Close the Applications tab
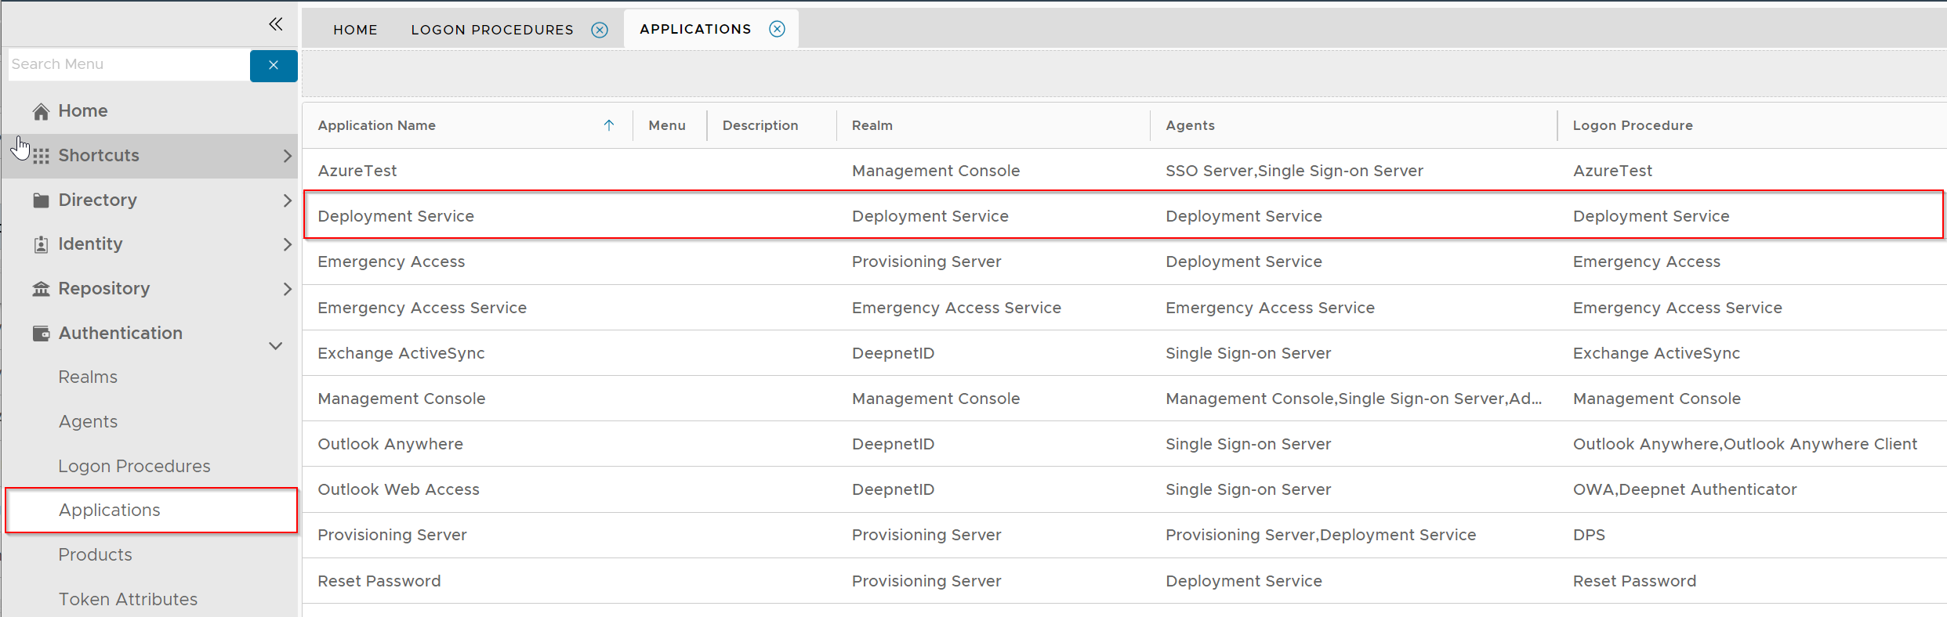The height and width of the screenshot is (617, 1947). tap(777, 29)
